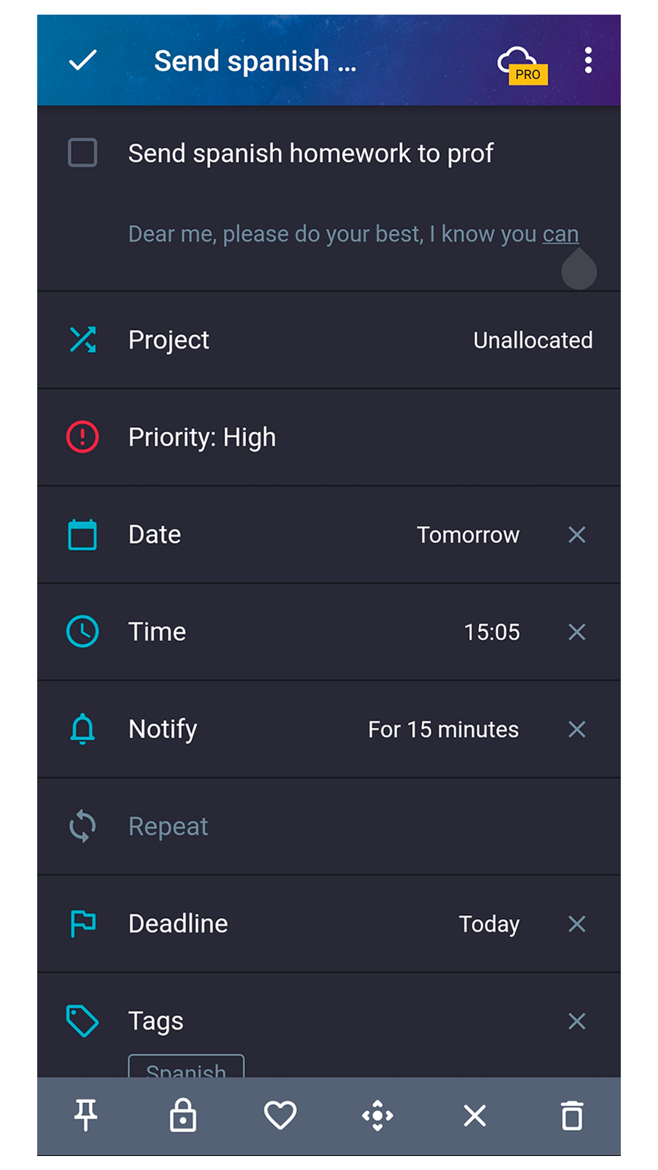Remove the Deadline value

click(x=577, y=924)
